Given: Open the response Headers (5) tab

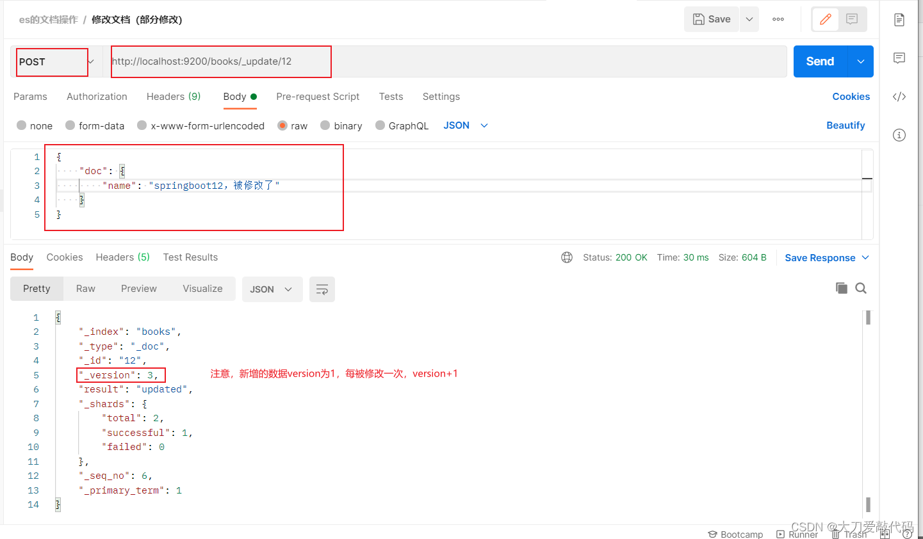Looking at the screenshot, I should [x=122, y=257].
